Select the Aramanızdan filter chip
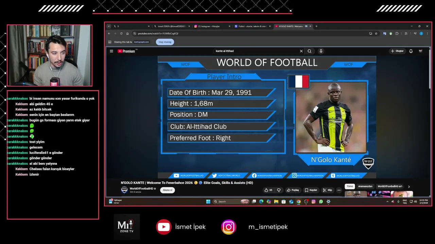The width and height of the screenshot is (435, 244). pyautogui.click(x=365, y=186)
